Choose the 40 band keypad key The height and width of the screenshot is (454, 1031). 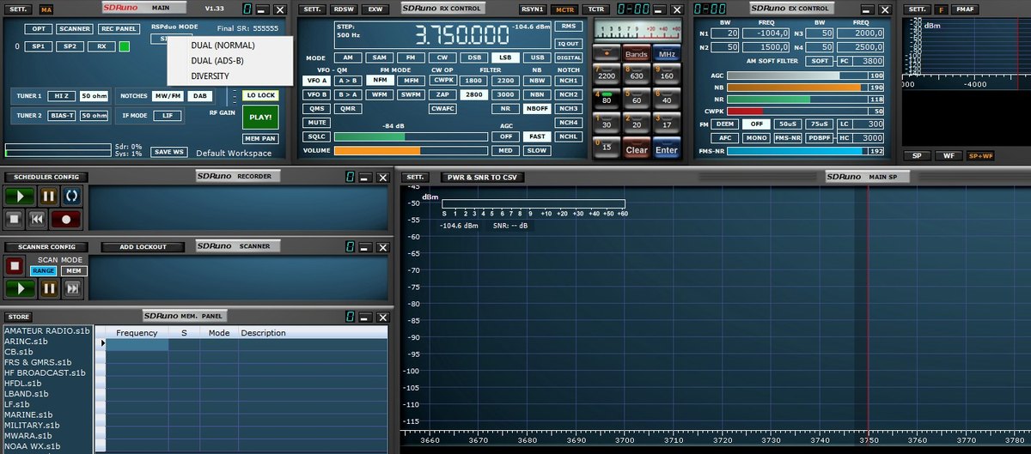(666, 100)
